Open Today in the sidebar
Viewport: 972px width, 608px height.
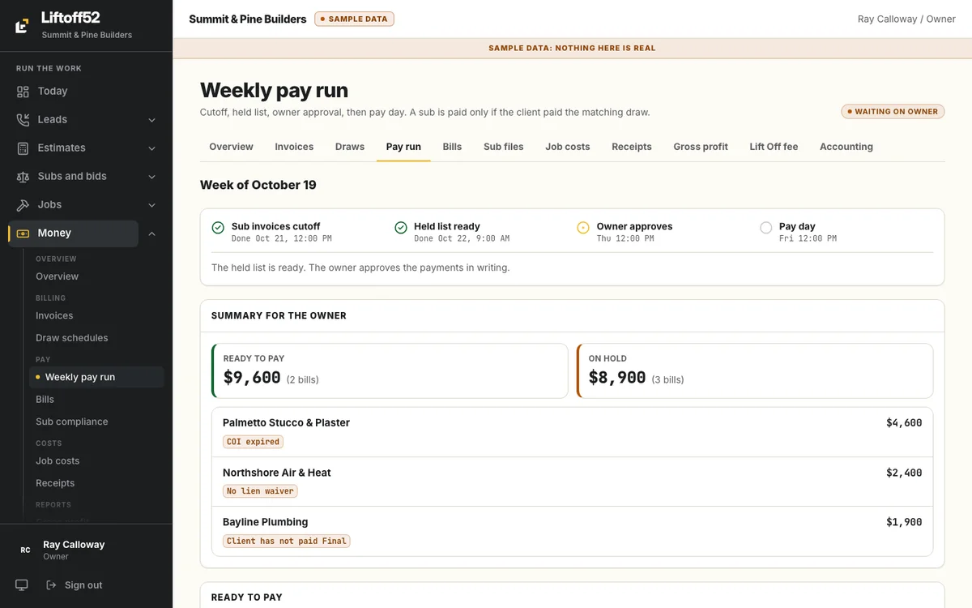pyautogui.click(x=86, y=92)
